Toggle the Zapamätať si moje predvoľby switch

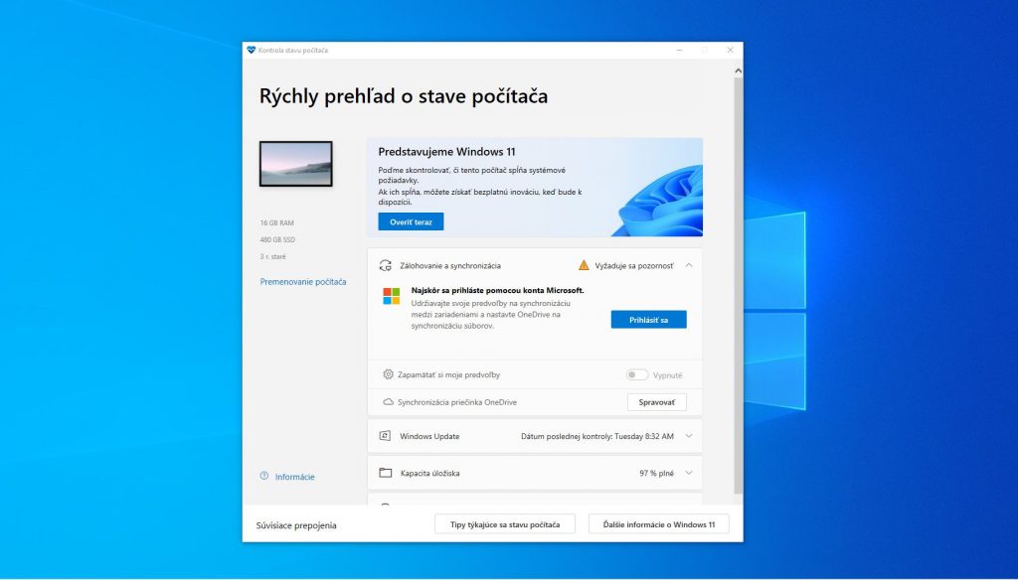(637, 375)
